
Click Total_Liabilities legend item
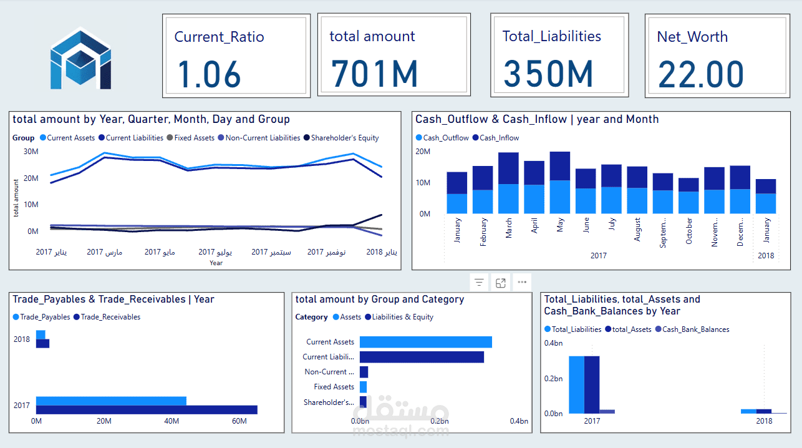[x=573, y=329]
